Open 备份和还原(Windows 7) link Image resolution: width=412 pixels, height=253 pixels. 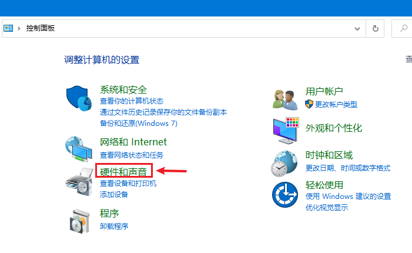[x=139, y=124]
